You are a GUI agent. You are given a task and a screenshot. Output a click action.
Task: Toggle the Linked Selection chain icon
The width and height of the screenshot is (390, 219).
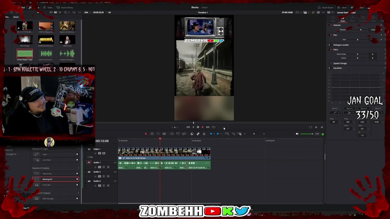click(198, 134)
